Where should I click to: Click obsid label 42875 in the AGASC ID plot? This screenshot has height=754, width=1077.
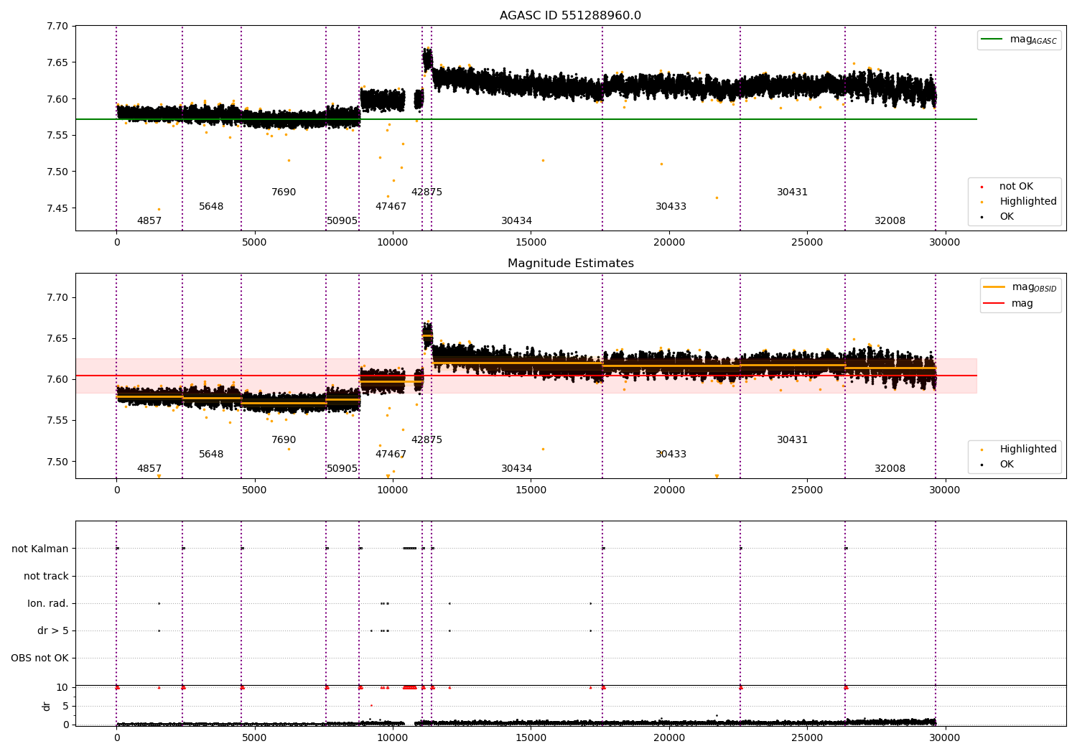tap(426, 192)
